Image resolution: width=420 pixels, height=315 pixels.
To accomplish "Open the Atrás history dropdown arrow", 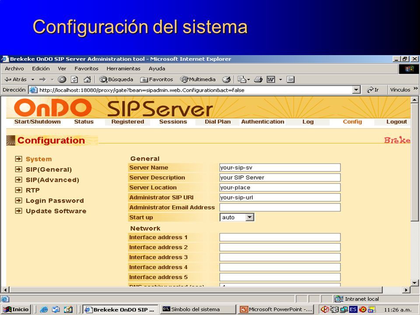I will coord(33,80).
